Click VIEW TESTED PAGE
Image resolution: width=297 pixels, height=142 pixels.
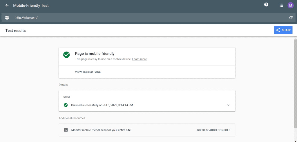88,72
